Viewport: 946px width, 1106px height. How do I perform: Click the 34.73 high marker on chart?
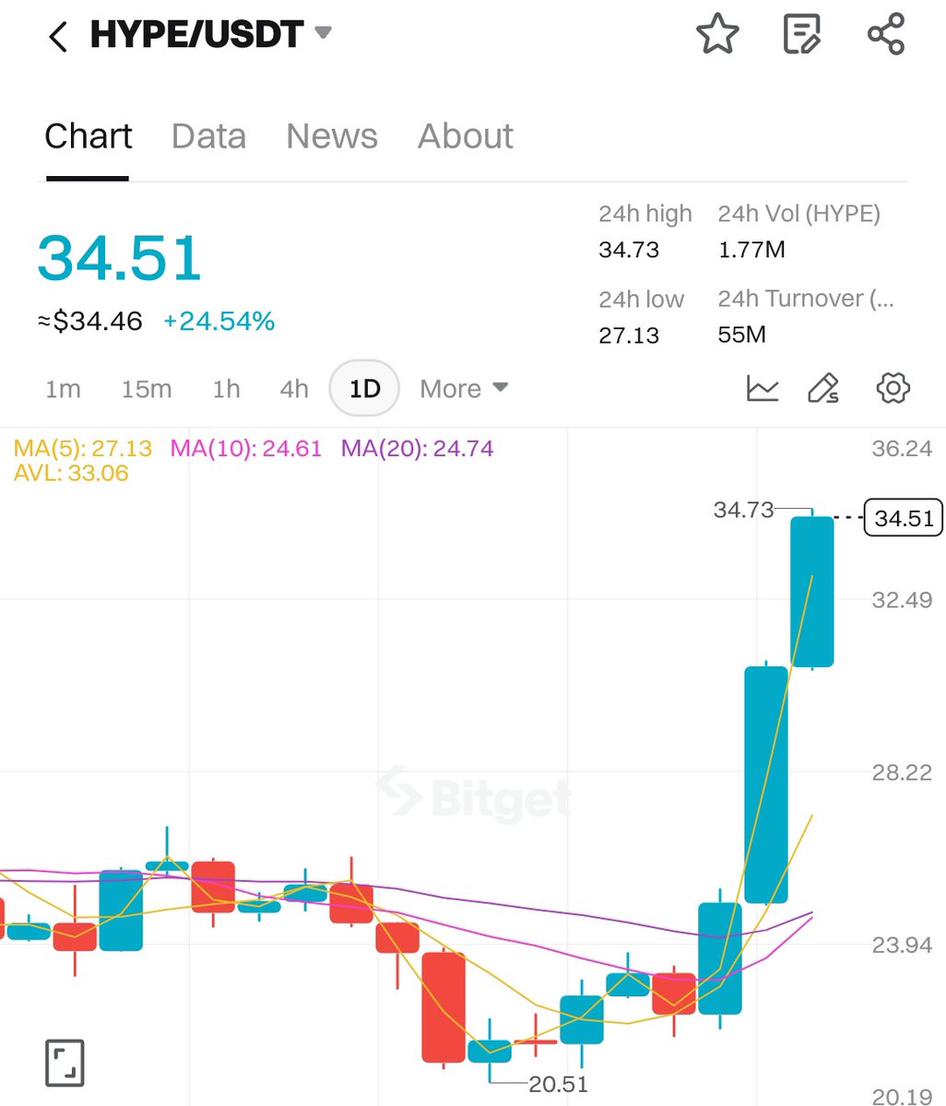pos(743,510)
